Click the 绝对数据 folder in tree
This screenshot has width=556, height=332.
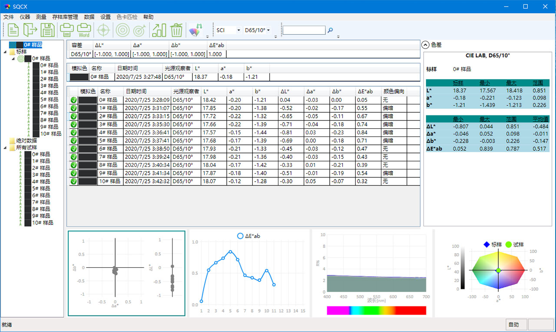26,141
